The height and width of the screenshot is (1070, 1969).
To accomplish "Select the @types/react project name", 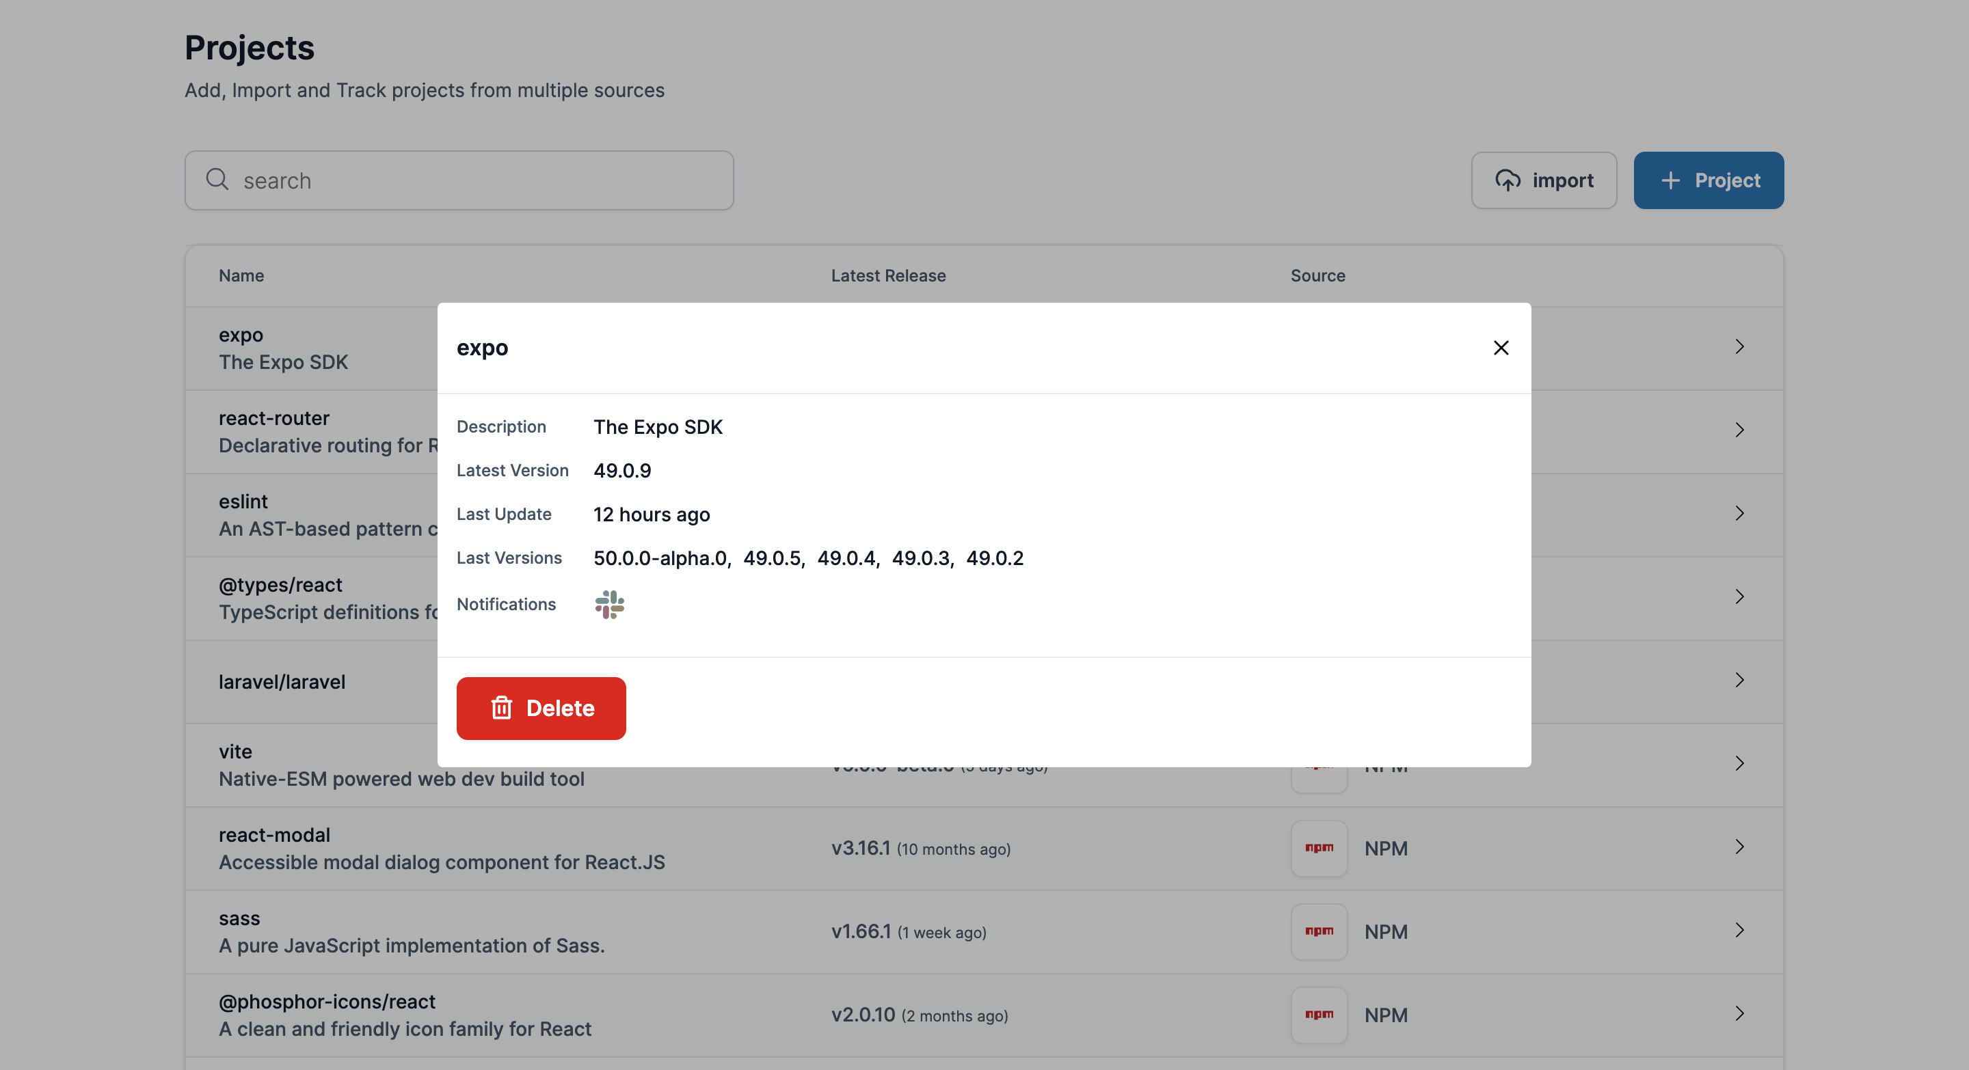I will [280, 585].
